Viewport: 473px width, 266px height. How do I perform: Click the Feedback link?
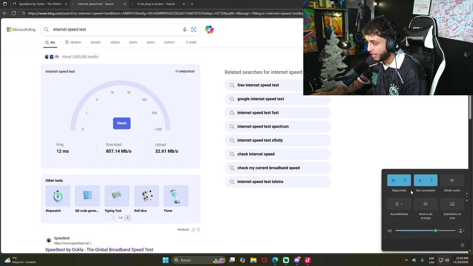pyautogui.click(x=183, y=230)
